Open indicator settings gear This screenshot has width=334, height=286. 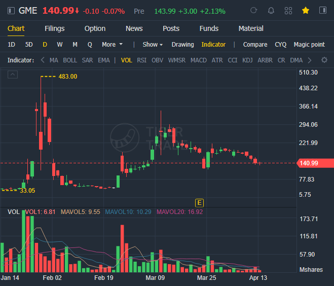(324, 60)
